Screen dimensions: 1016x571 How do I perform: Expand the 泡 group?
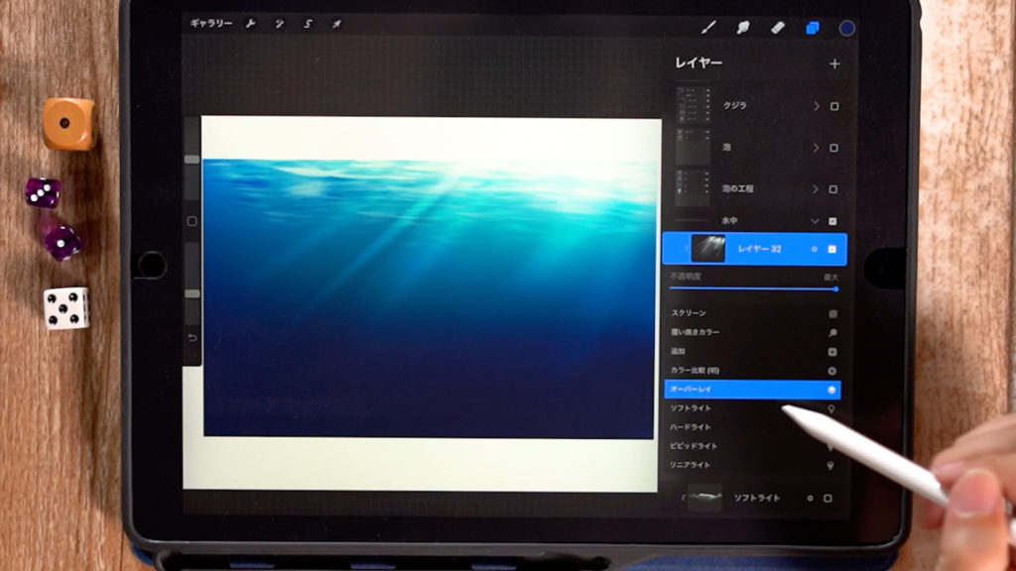816,148
